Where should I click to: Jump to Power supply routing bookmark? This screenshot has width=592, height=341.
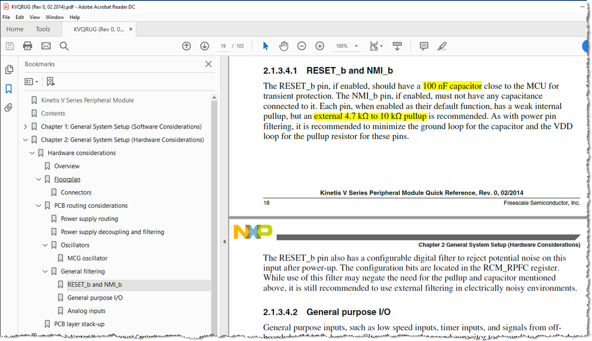[89, 219]
